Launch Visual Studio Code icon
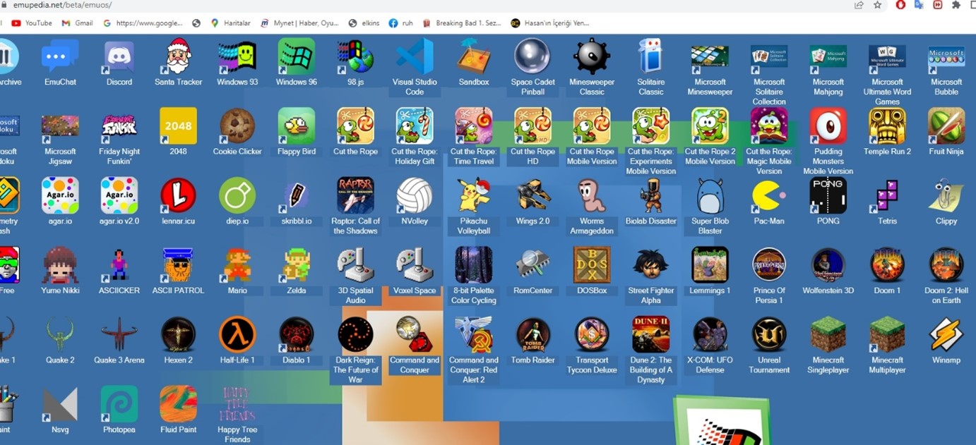 pyautogui.click(x=415, y=58)
